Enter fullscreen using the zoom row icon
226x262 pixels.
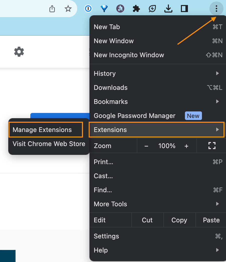coord(212,146)
